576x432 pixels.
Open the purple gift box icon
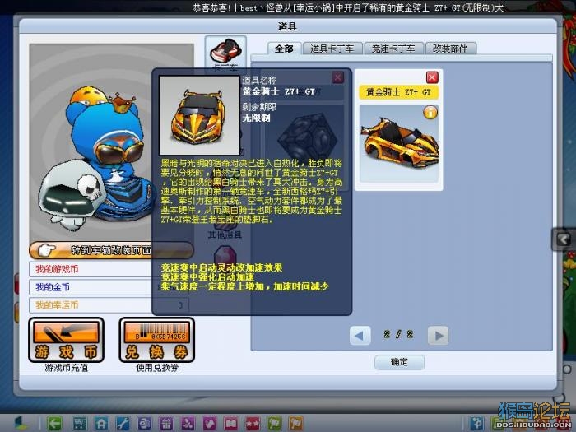[166, 423]
